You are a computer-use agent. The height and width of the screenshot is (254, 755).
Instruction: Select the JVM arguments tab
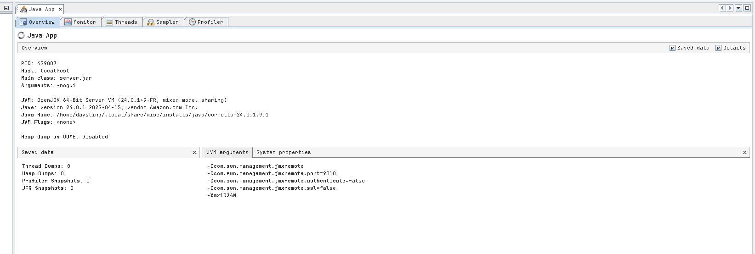(x=227, y=152)
